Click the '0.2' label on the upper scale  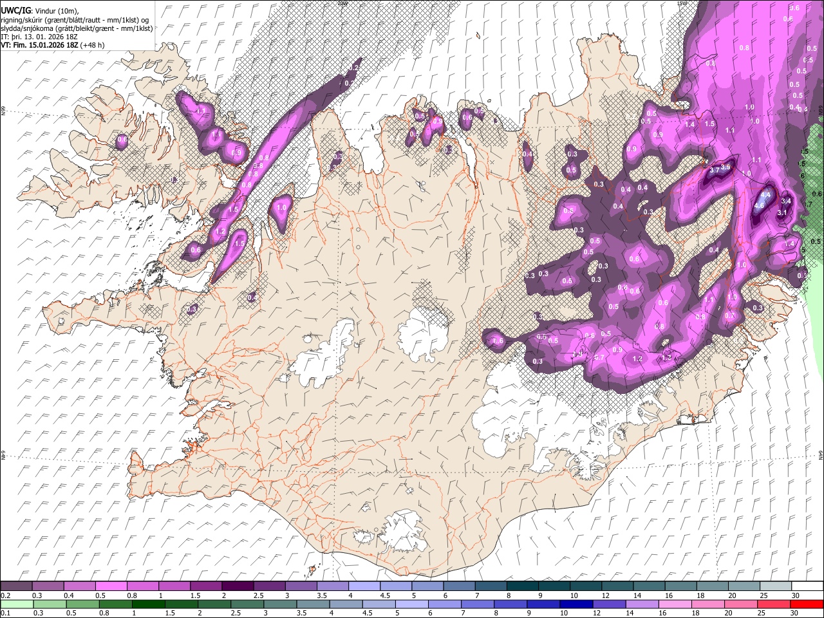click(5, 595)
